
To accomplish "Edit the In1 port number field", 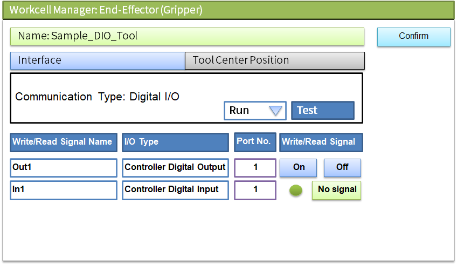I will (x=255, y=190).
